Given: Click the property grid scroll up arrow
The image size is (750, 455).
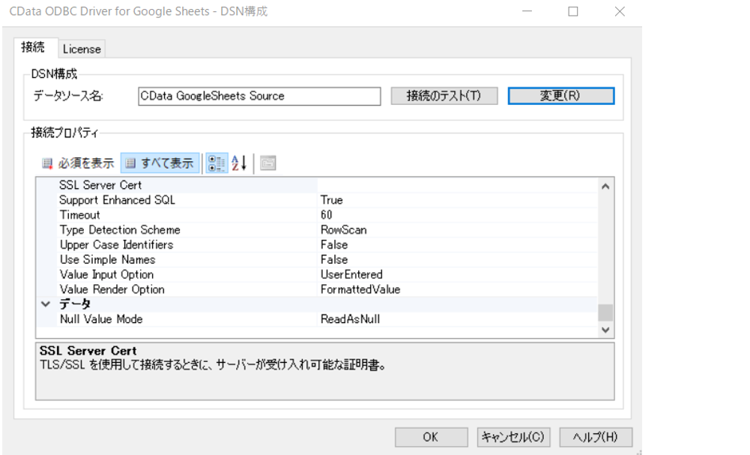Looking at the screenshot, I should 605,187.
